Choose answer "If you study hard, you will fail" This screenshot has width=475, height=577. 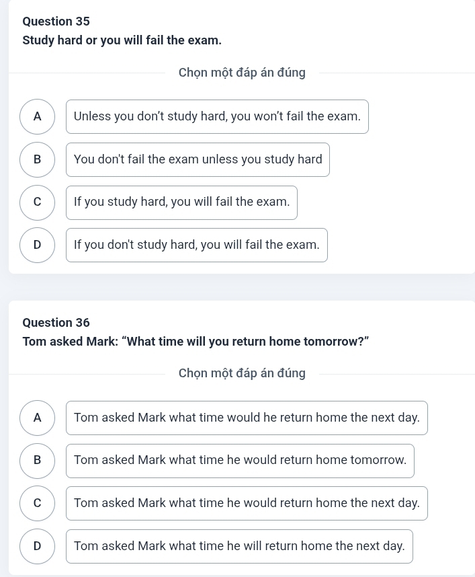pyautogui.click(x=181, y=202)
